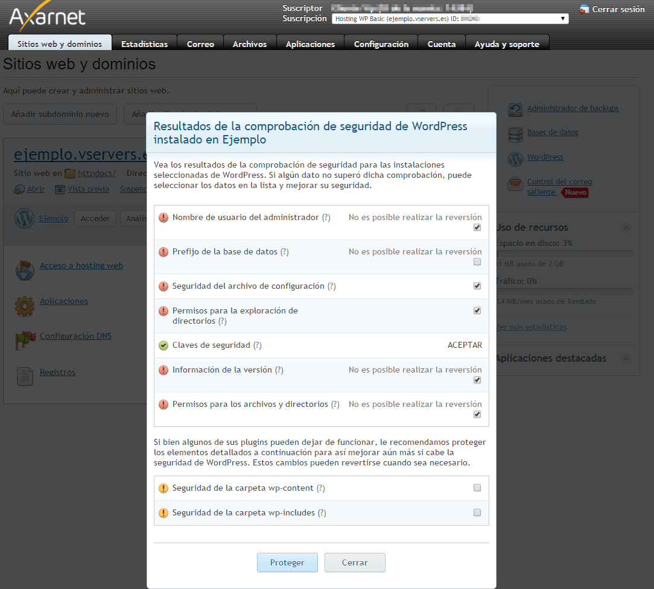Open the Aplicaciones tab
Viewport: 654px width, 589px height.
[x=310, y=44]
